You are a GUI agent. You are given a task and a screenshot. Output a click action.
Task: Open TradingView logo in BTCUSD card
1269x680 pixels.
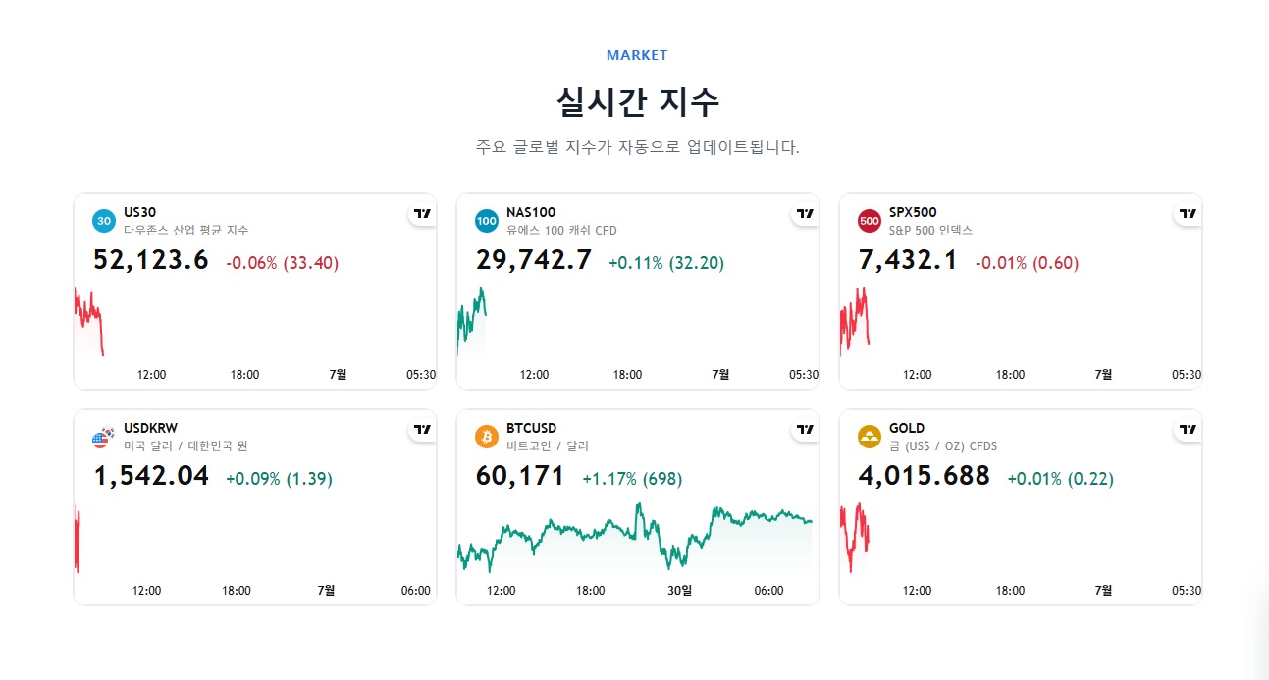(x=805, y=429)
